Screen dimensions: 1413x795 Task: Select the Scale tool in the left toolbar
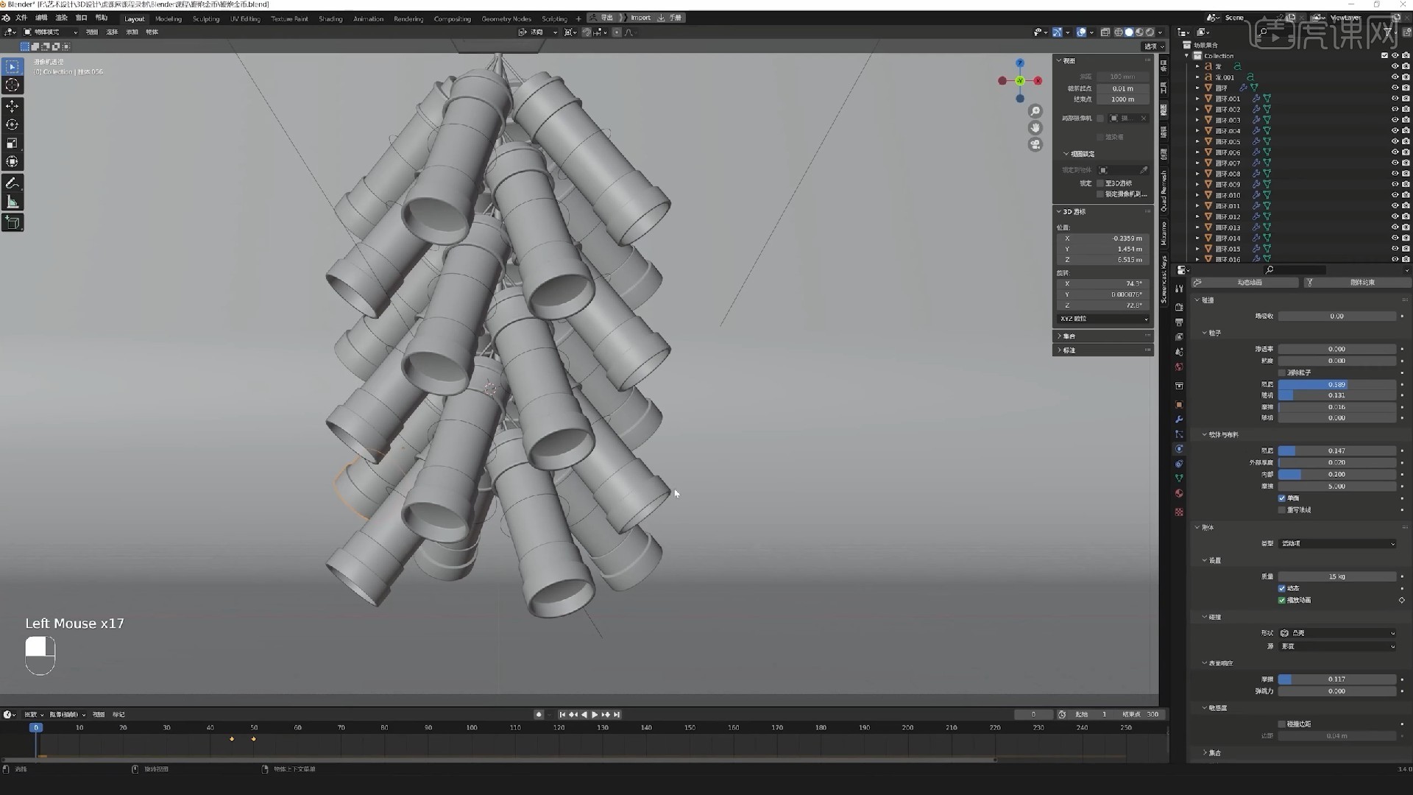coord(13,144)
